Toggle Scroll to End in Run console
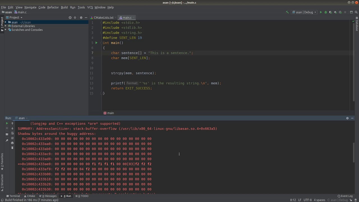The image size is (359, 202). coord(12,138)
